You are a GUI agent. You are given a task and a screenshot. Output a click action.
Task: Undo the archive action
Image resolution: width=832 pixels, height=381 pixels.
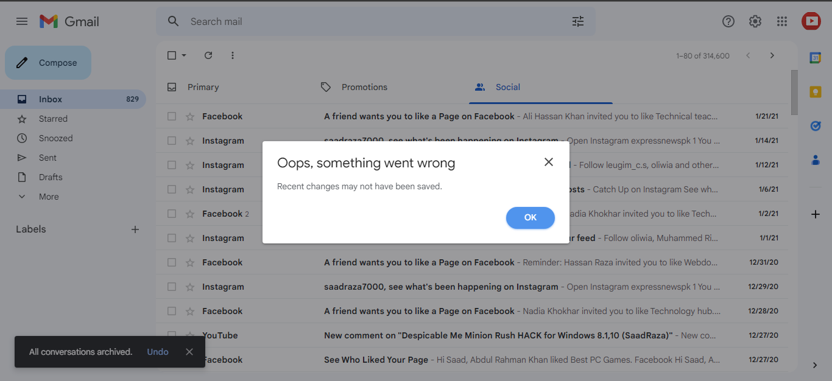pos(158,352)
